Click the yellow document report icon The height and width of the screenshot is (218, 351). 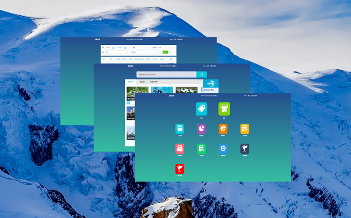point(245,129)
